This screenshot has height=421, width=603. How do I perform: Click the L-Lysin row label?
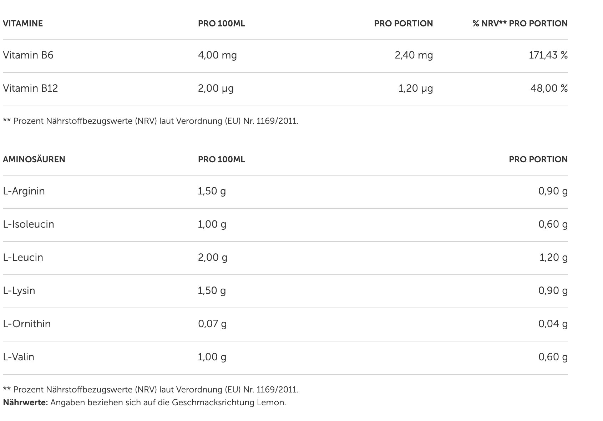pos(19,290)
